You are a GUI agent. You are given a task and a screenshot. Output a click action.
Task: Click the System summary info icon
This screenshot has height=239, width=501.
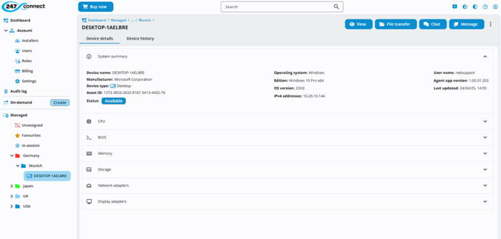(x=89, y=56)
